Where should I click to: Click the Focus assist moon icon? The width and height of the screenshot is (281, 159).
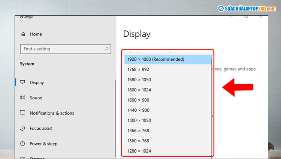pos(22,128)
